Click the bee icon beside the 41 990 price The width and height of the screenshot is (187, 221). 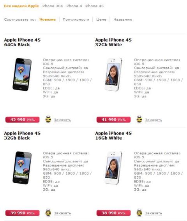click(x=139, y=119)
